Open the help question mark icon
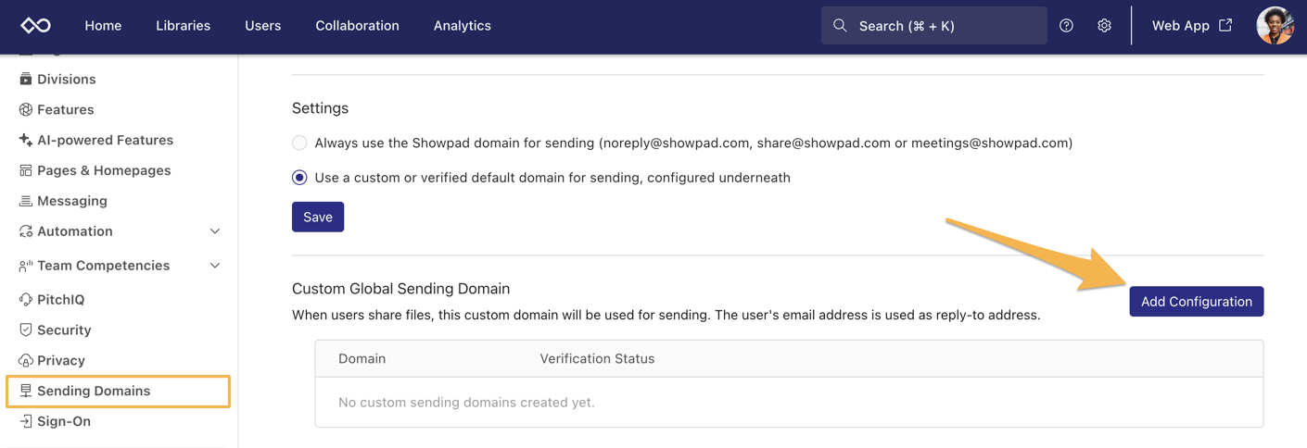The width and height of the screenshot is (1307, 448). [x=1066, y=26]
